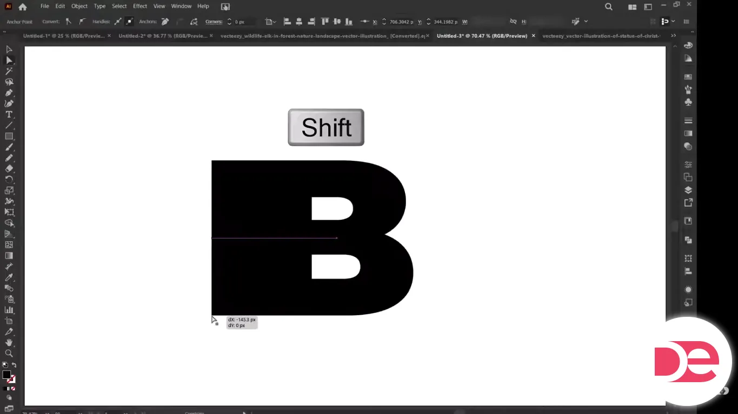Select the Eyedropper tool
Image resolution: width=738 pixels, height=414 pixels.
coord(9,277)
